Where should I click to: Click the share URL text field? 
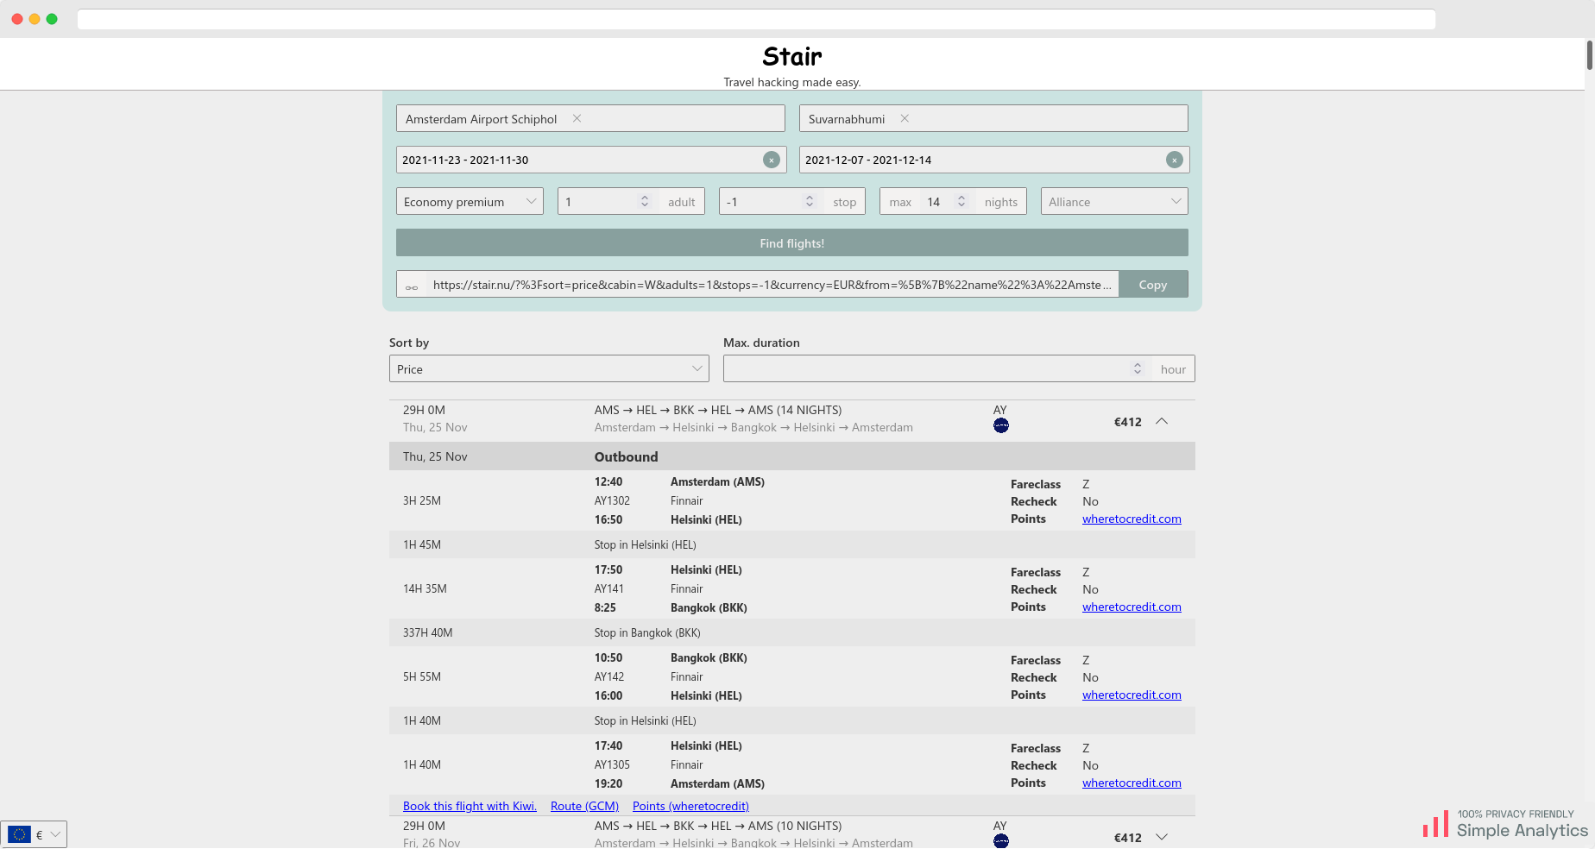tap(771, 284)
